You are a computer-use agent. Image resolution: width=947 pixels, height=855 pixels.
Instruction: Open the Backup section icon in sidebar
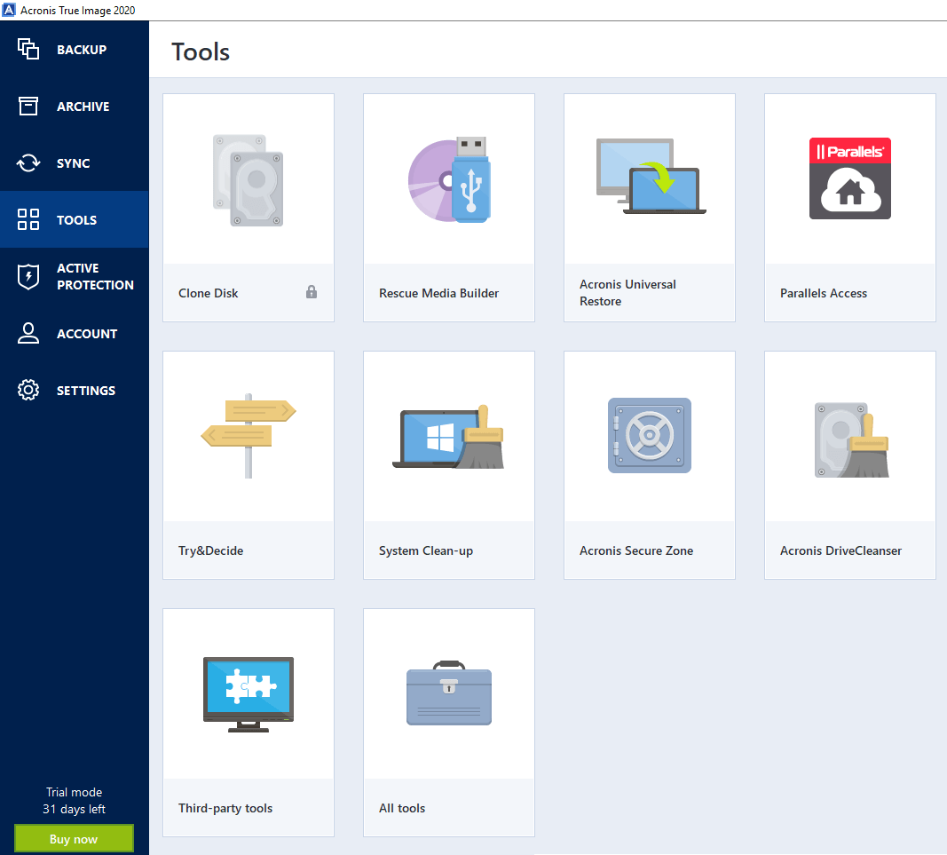tap(28, 49)
